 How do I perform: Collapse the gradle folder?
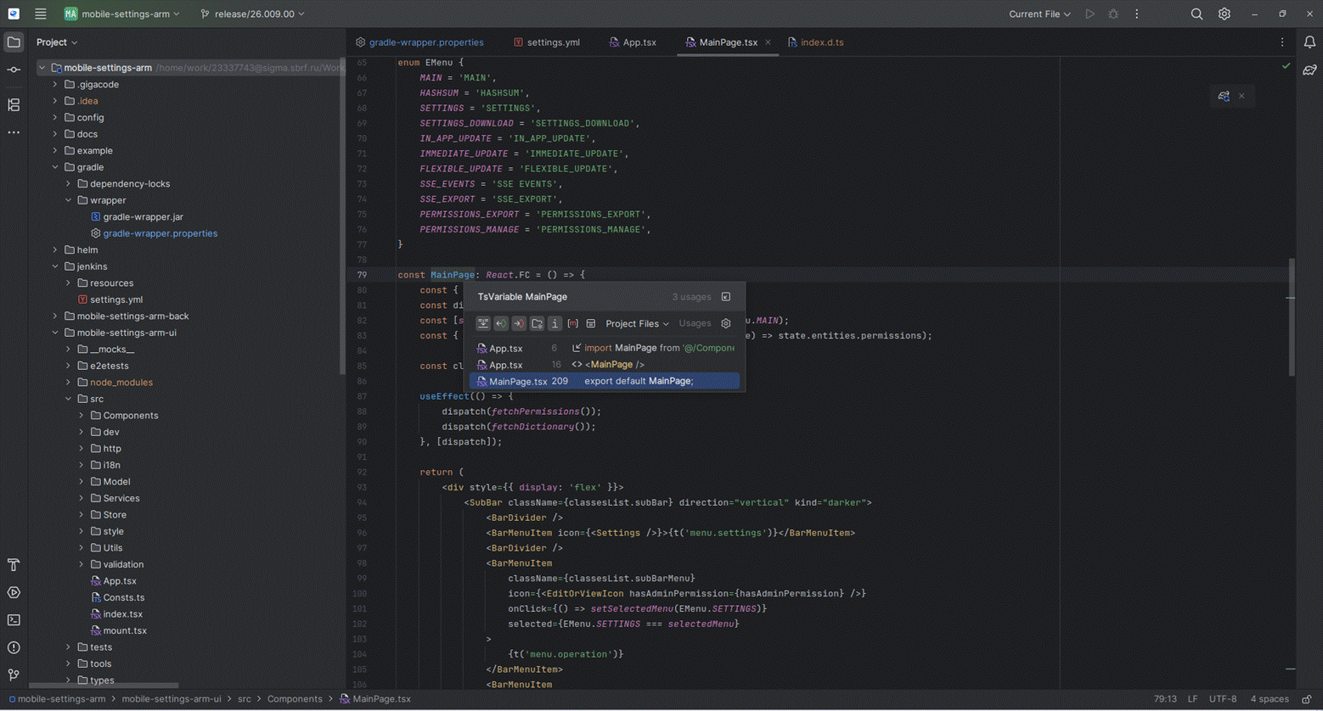pyautogui.click(x=55, y=167)
